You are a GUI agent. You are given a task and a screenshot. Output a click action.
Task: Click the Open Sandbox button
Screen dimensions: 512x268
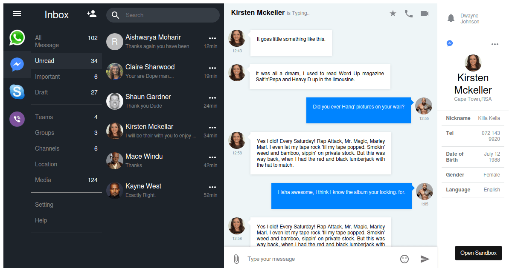click(x=478, y=253)
